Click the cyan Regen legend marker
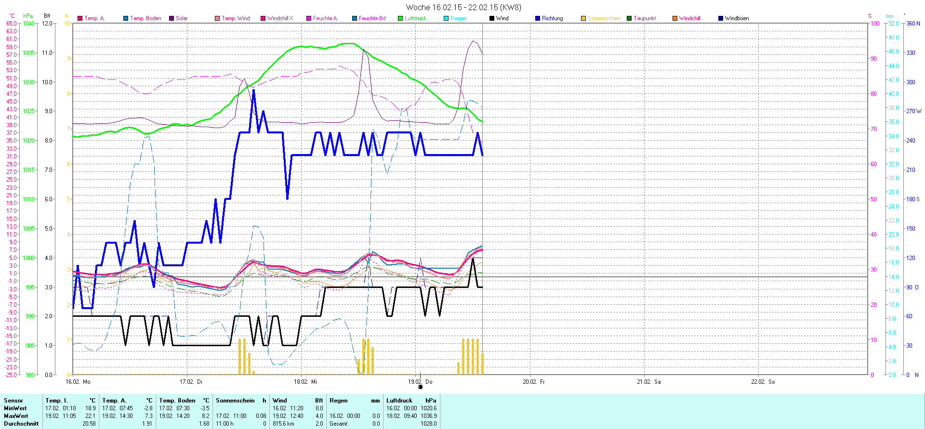This screenshot has width=925, height=429. pyautogui.click(x=446, y=18)
